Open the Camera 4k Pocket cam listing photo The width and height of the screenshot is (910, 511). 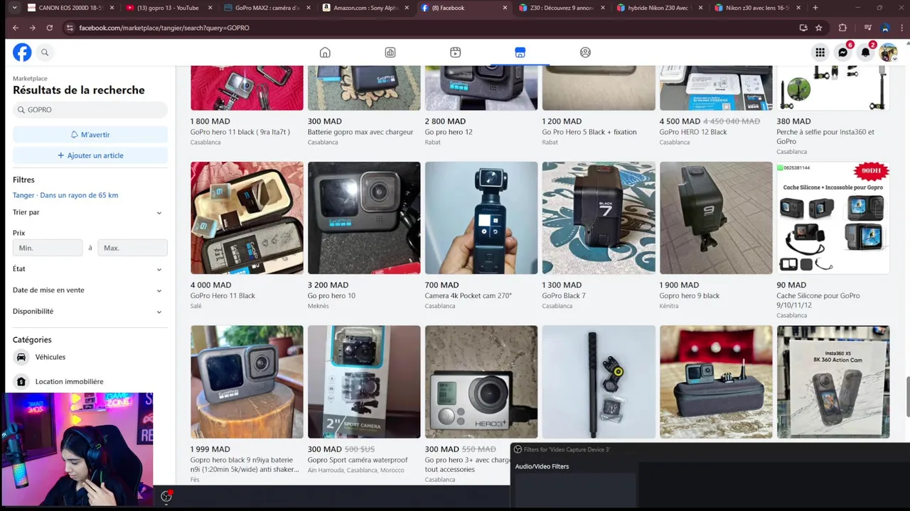pos(481,218)
